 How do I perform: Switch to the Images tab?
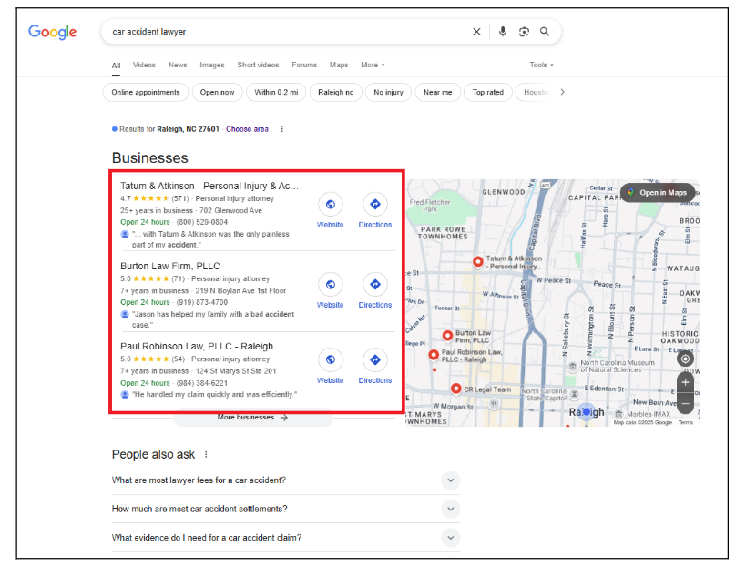pyautogui.click(x=211, y=66)
